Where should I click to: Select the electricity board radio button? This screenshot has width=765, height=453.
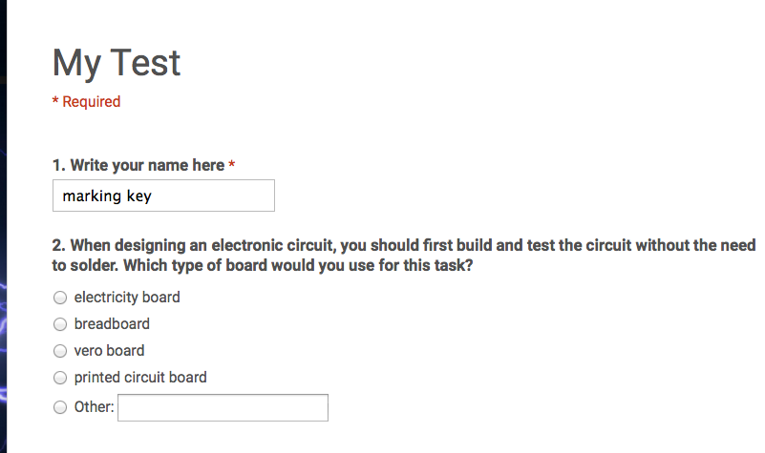tap(60, 298)
